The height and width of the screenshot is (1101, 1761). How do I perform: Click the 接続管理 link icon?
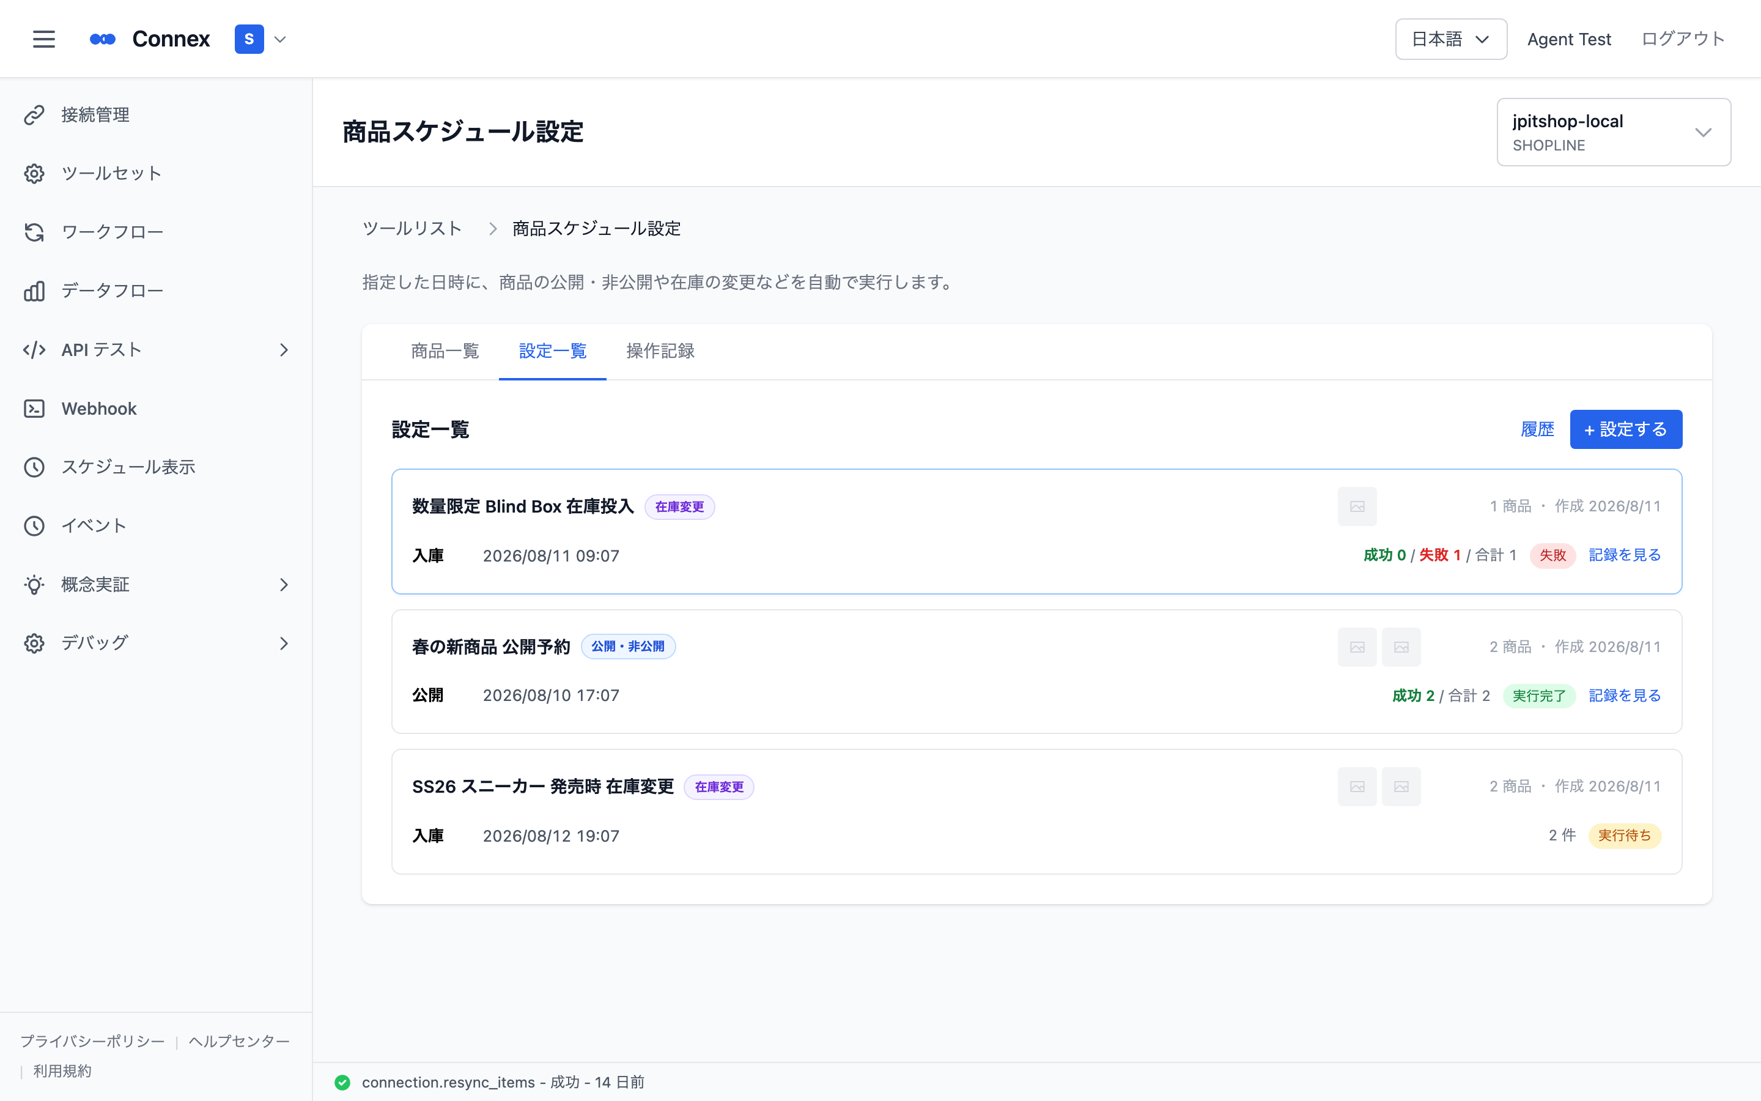pyautogui.click(x=34, y=115)
